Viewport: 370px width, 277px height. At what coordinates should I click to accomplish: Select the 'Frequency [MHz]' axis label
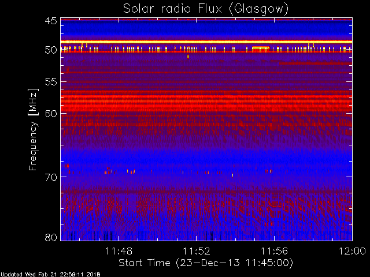click(x=33, y=129)
